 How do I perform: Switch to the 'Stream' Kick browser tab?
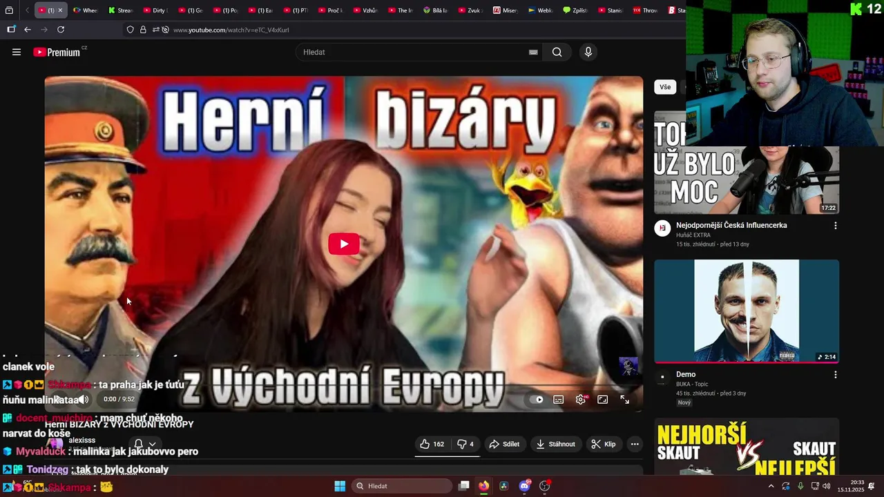click(121, 10)
